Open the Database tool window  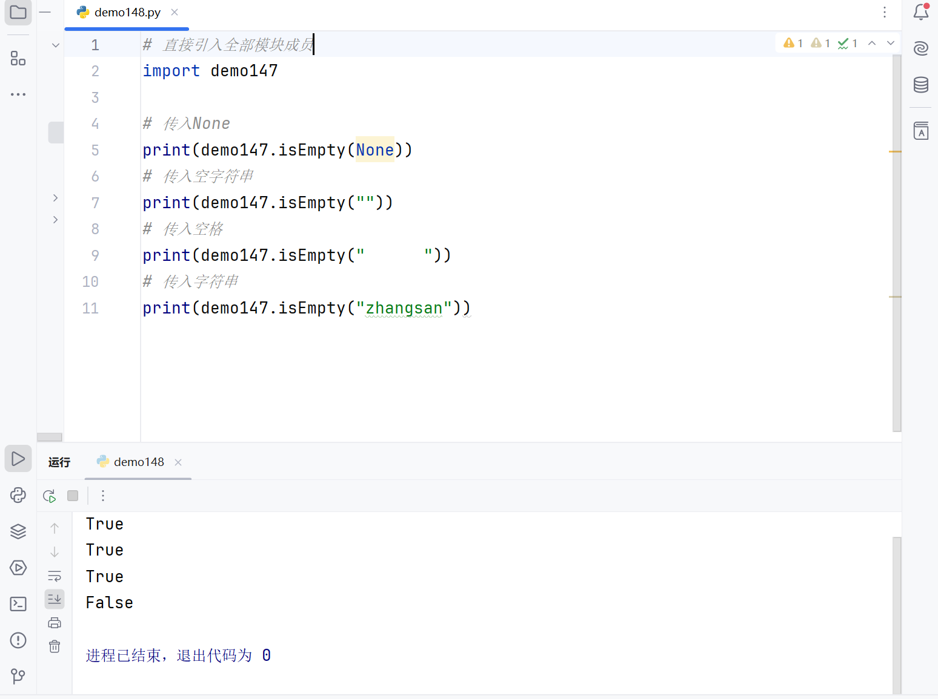point(921,85)
